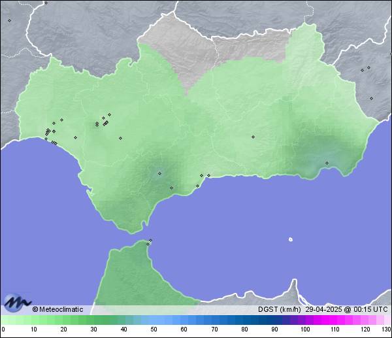Click the small white Alborán island outline
The image size is (392, 338).
click(291, 239)
